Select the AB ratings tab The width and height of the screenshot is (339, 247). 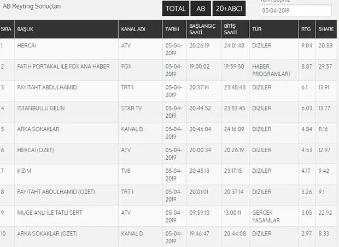(x=200, y=9)
